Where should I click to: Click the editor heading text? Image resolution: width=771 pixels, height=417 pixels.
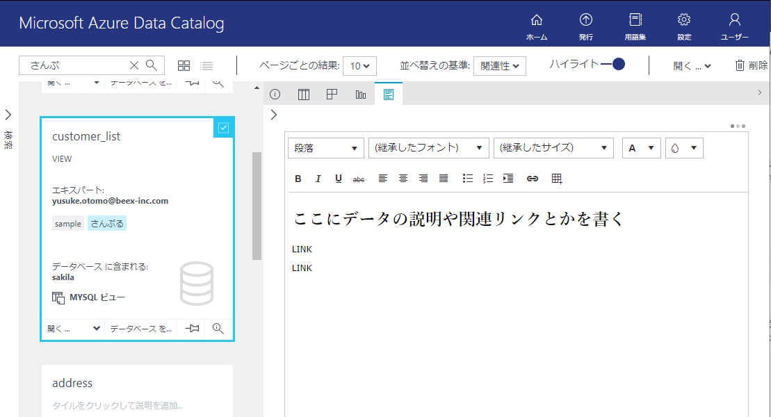coord(458,219)
